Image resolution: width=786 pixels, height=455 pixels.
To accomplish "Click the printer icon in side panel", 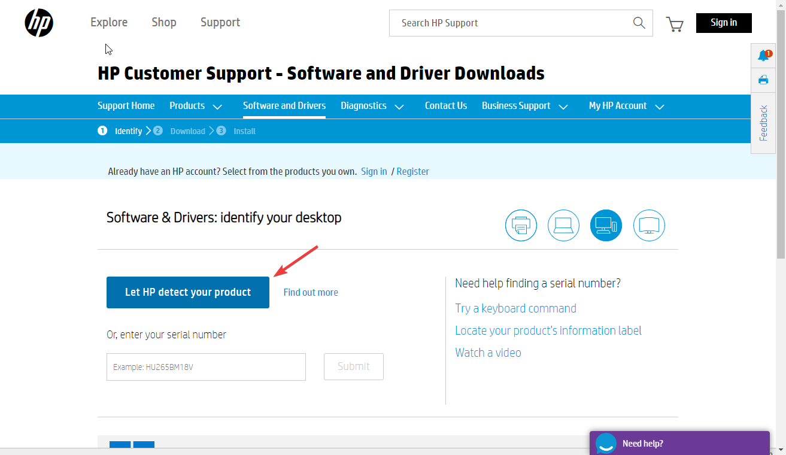I will 763,80.
